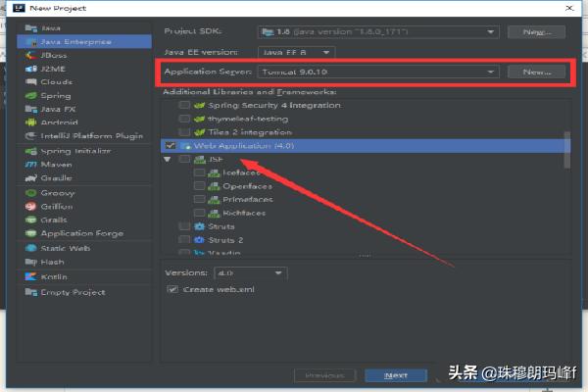This screenshot has height=392, width=588.
Task: Click IntelliJ Platform Plugin icon
Action: [x=31, y=136]
